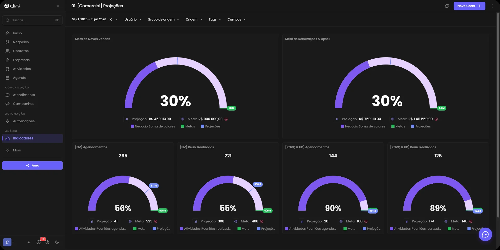
Task: Expand the date range dropdown chevron
Action: pyautogui.click(x=116, y=20)
